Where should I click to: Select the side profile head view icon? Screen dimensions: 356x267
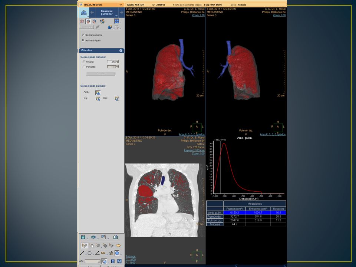pyautogui.click(x=94, y=22)
